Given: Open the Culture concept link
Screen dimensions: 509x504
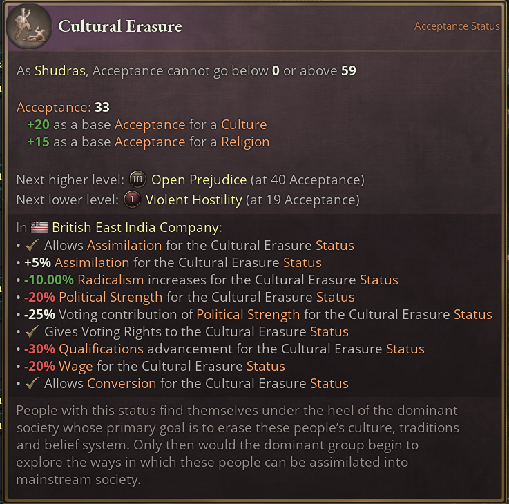Looking at the screenshot, I should pos(244,125).
